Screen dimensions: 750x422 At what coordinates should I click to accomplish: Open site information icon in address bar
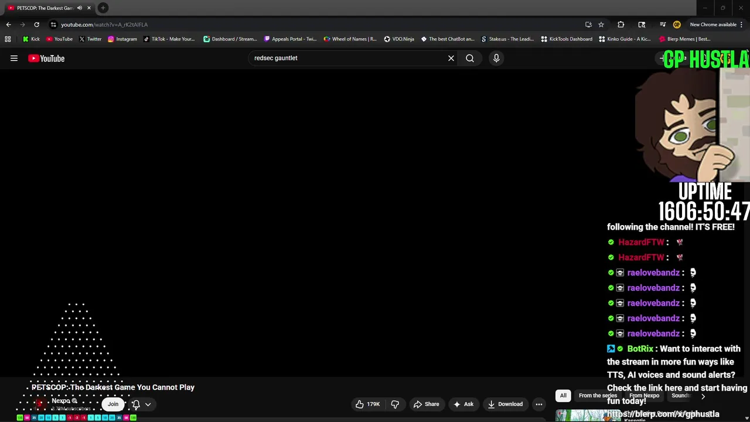click(x=53, y=25)
